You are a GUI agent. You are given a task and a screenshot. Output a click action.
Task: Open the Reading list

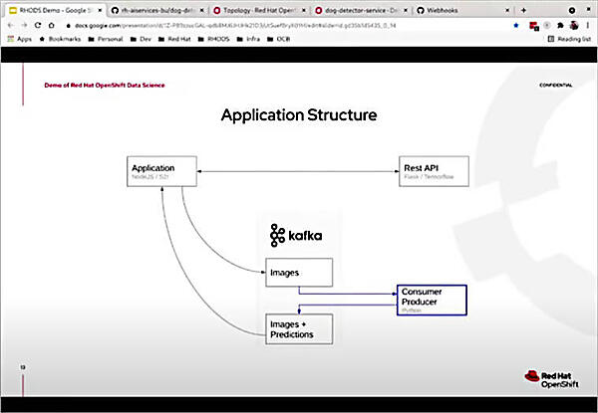click(x=565, y=38)
